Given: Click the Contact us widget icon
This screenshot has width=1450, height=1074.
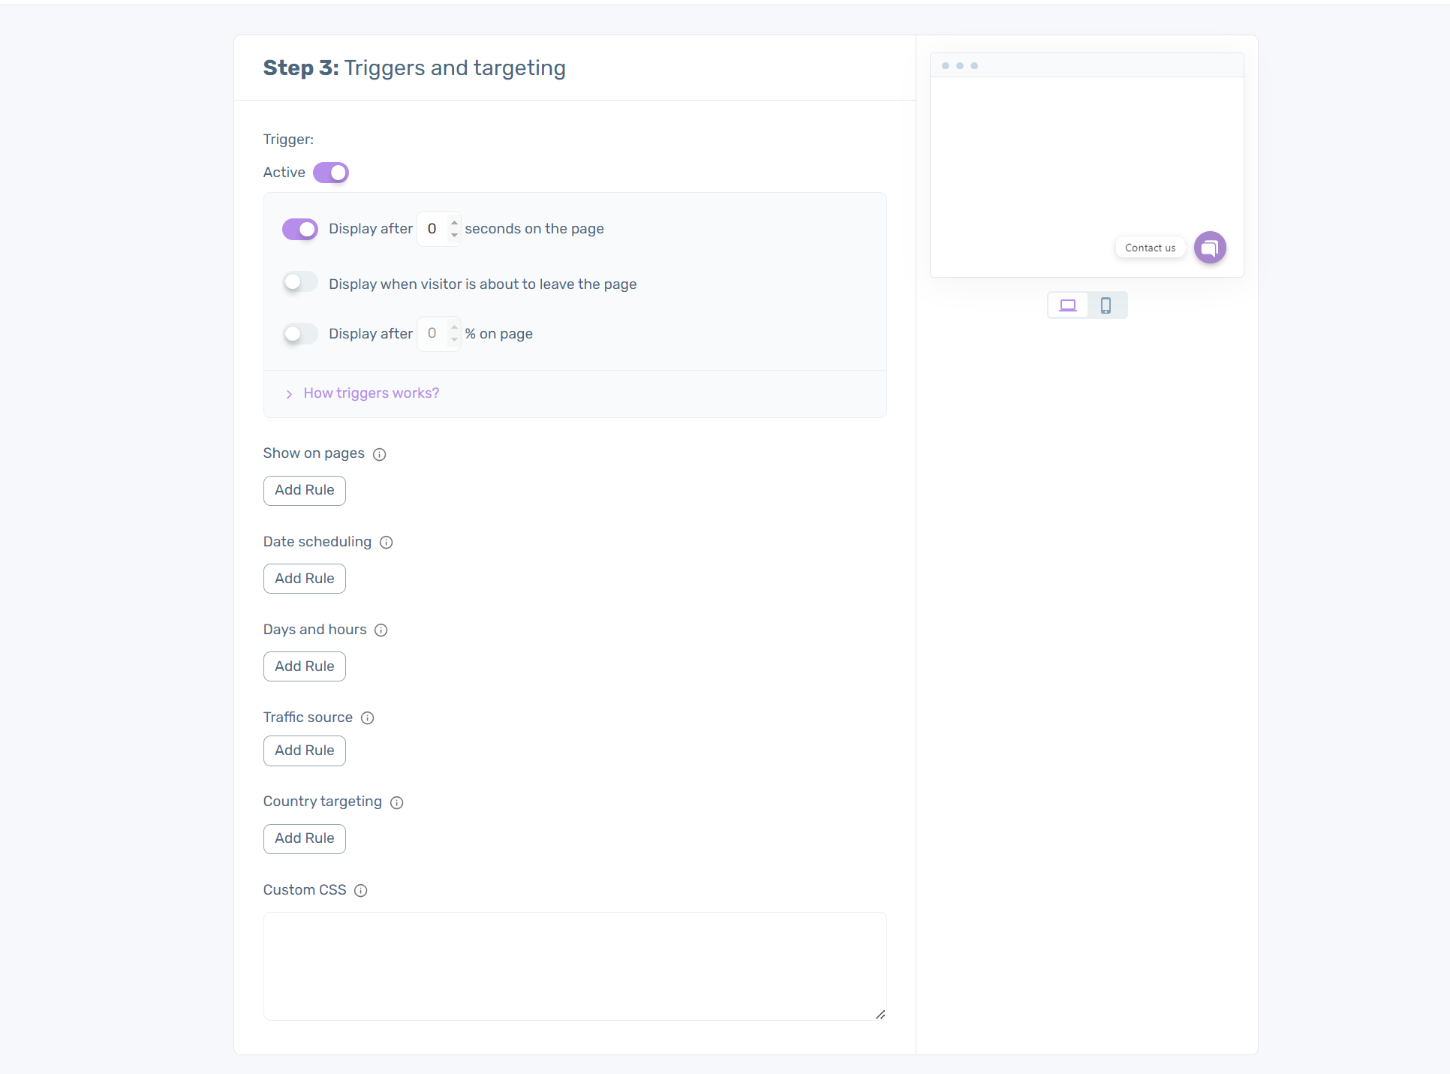Looking at the screenshot, I should (x=1213, y=247).
